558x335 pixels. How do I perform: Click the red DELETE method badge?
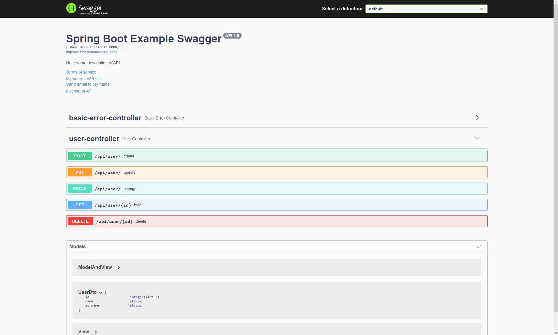(80, 221)
